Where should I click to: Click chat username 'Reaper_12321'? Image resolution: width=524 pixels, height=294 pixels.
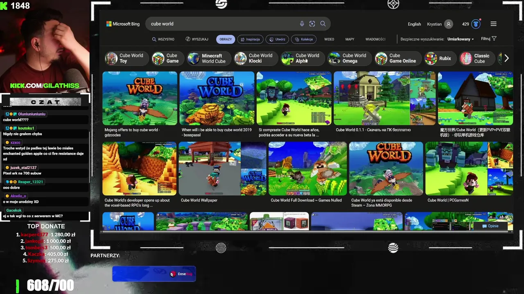(x=30, y=182)
